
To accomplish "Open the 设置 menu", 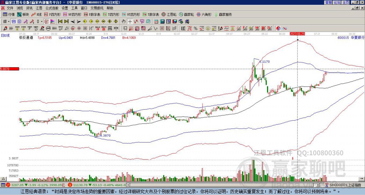I will point(65,8).
